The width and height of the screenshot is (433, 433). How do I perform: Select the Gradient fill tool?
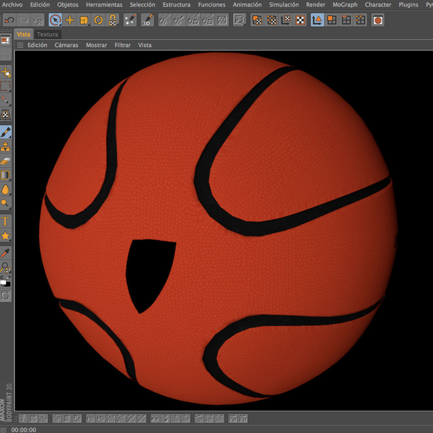tap(5, 175)
